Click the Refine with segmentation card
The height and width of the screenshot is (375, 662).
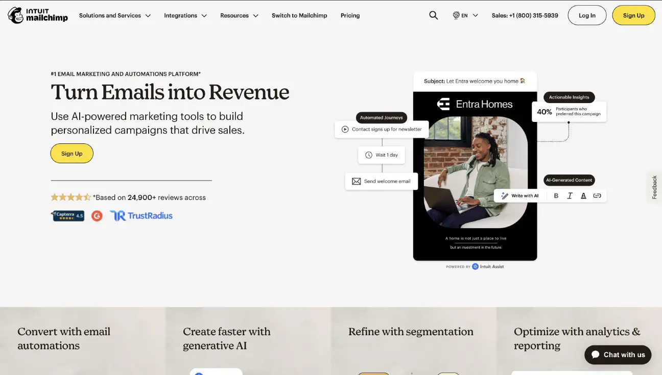(414, 341)
